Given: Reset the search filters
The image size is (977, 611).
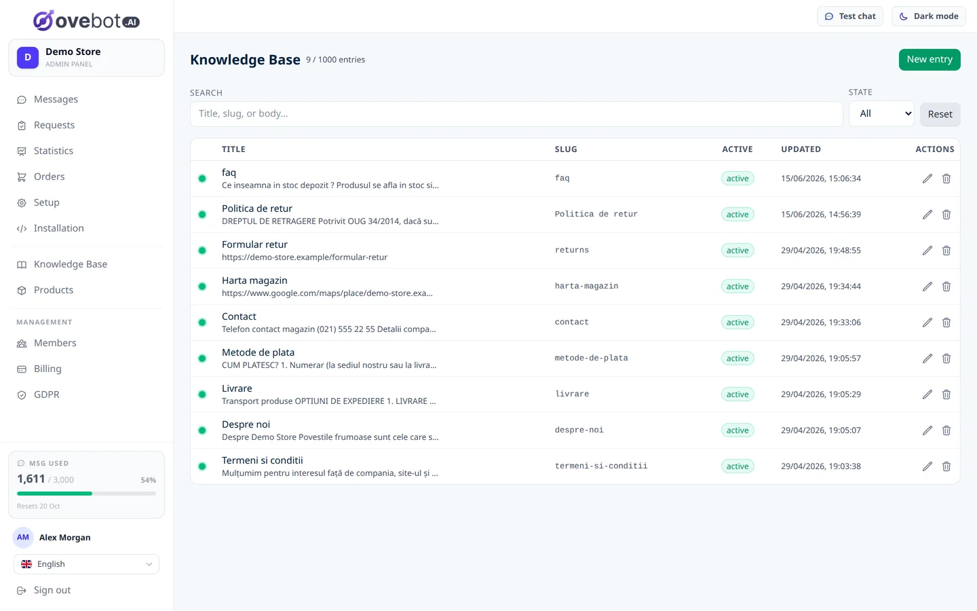Looking at the screenshot, I should point(940,114).
